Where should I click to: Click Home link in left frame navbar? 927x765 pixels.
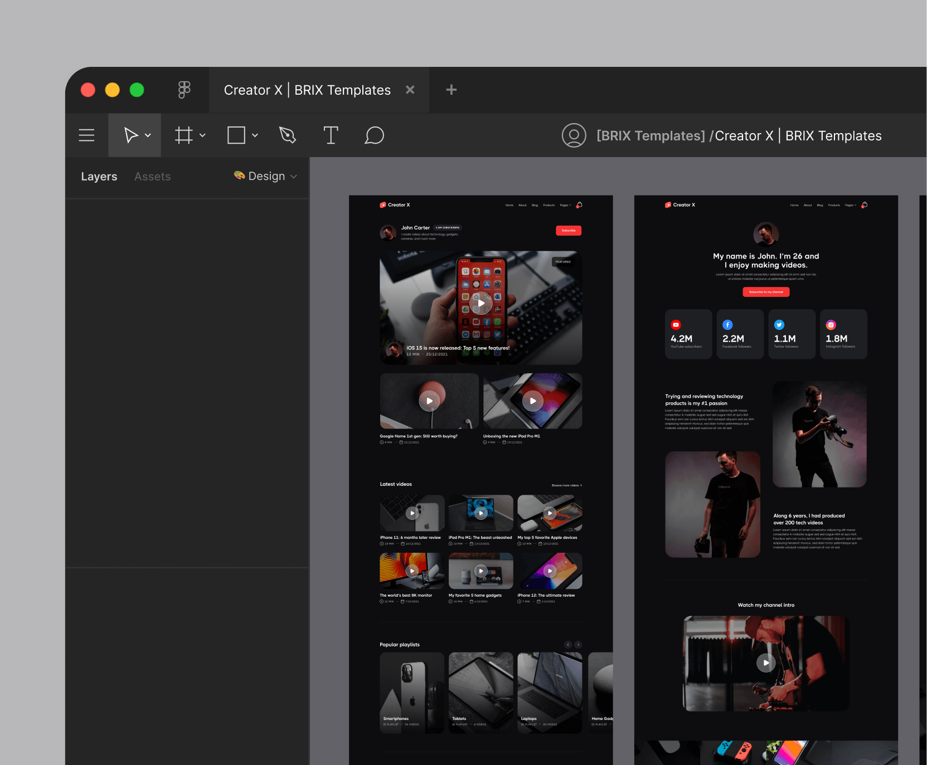(509, 205)
